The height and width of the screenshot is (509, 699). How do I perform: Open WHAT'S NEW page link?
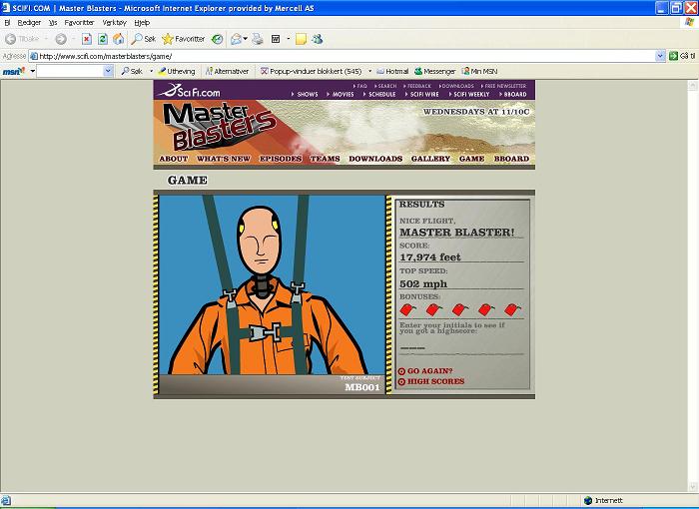coord(224,159)
